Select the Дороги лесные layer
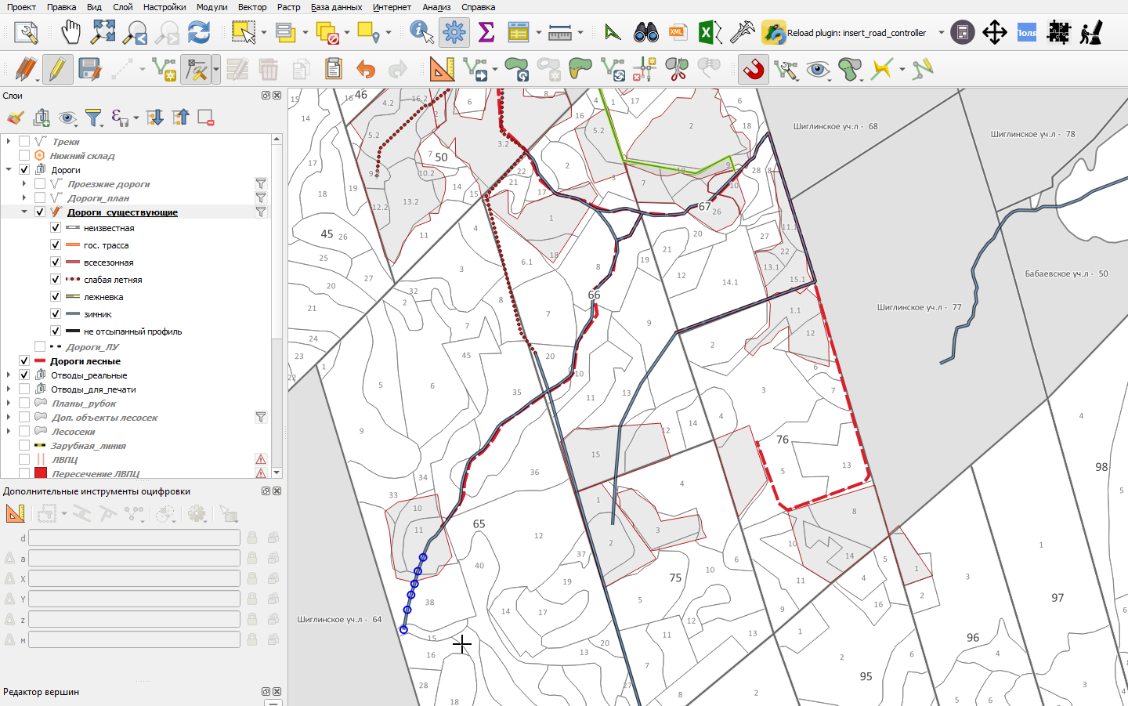1128x706 pixels. pyautogui.click(x=85, y=361)
